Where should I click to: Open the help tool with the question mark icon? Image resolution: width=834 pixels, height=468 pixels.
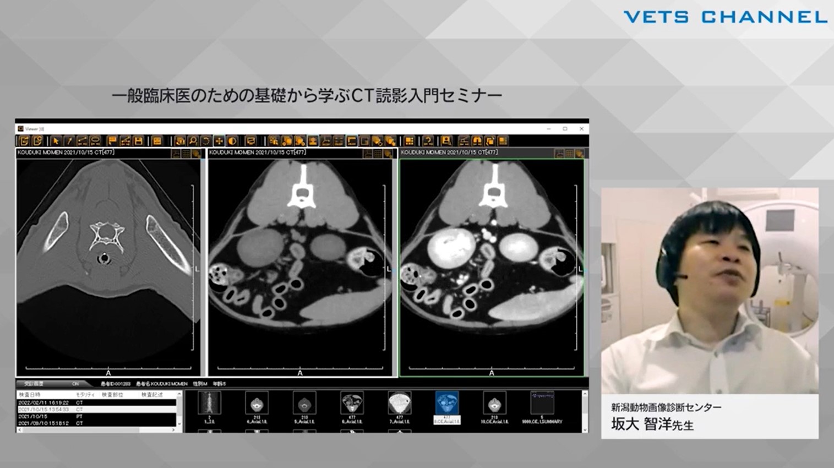(x=429, y=140)
